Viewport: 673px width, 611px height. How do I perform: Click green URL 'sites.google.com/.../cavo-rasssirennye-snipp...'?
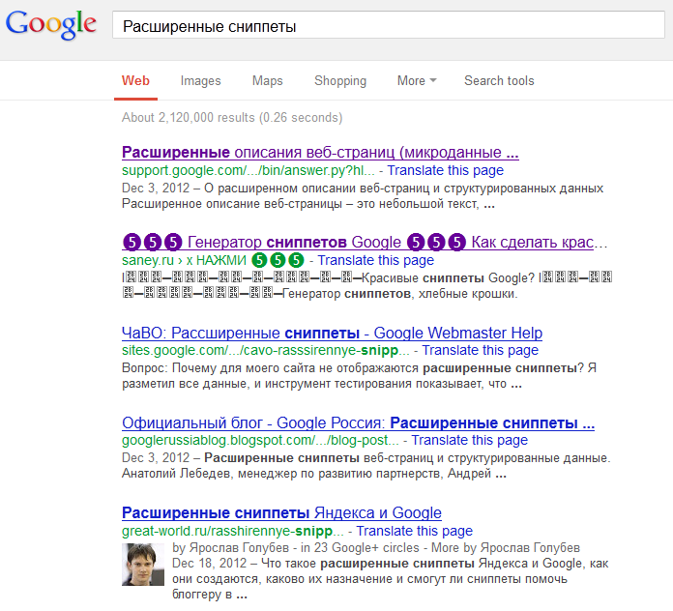(266, 350)
